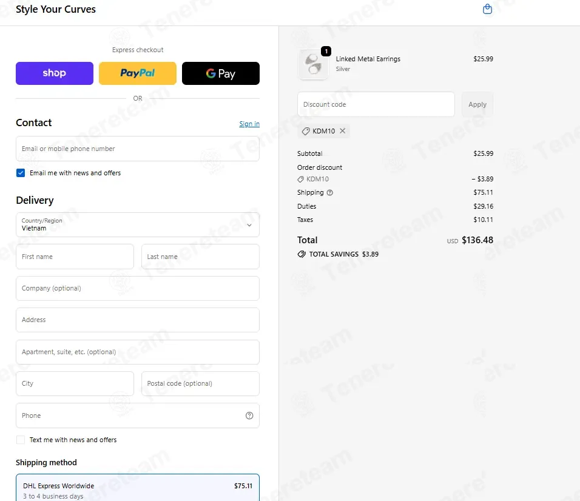
Task: Click the quantity badge on earrings thumbnail
Action: (x=326, y=52)
